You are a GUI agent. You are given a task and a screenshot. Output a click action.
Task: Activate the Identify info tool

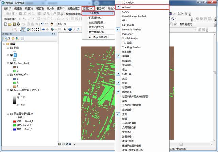pos(70,29)
